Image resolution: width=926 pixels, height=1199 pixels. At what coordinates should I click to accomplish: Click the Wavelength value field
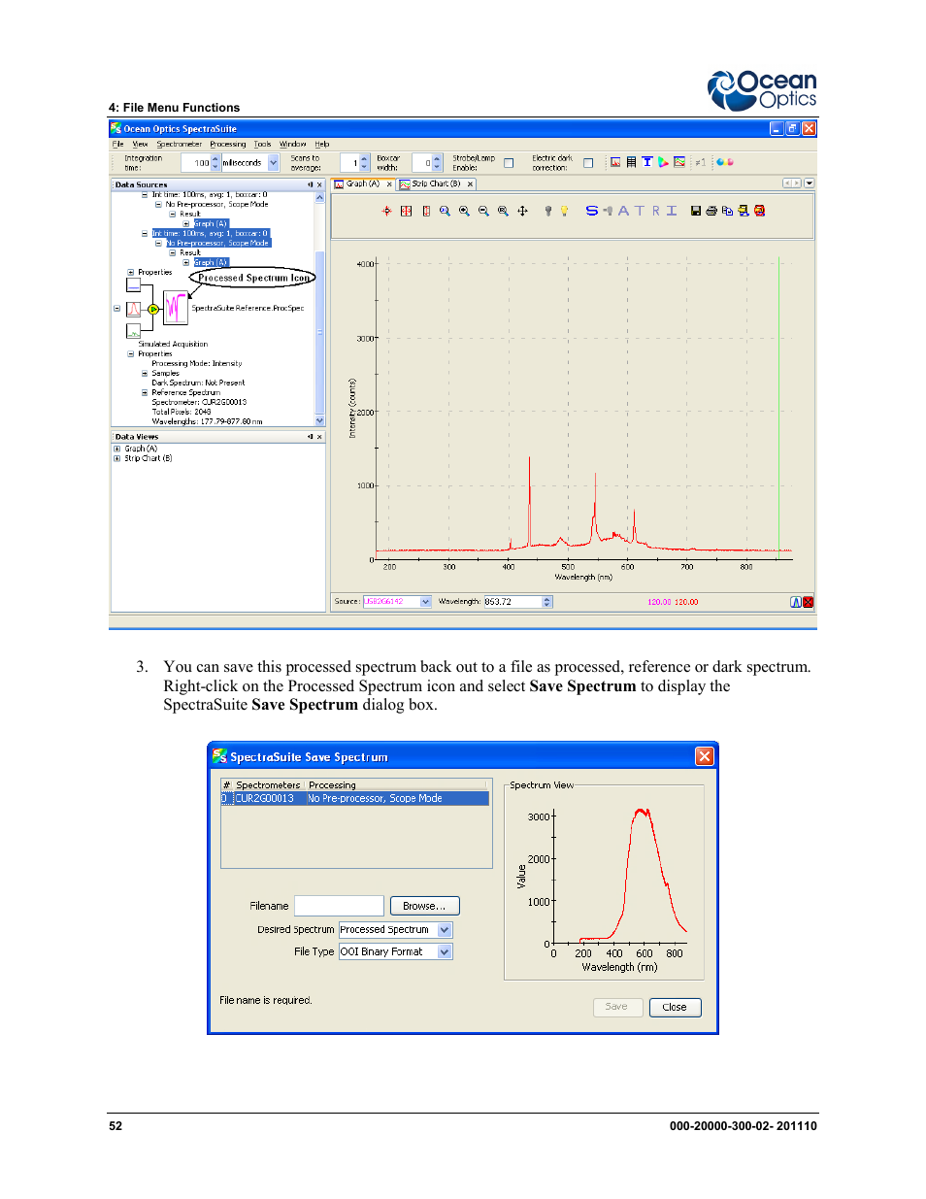coord(513,602)
